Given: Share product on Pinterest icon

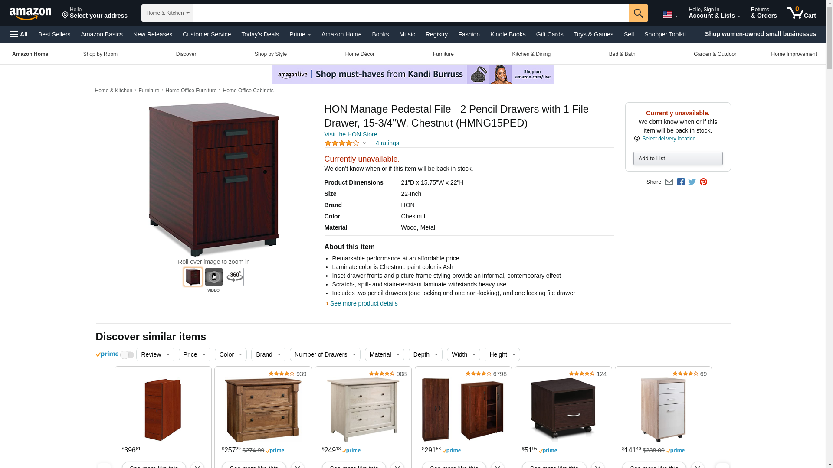Looking at the screenshot, I should (x=703, y=182).
